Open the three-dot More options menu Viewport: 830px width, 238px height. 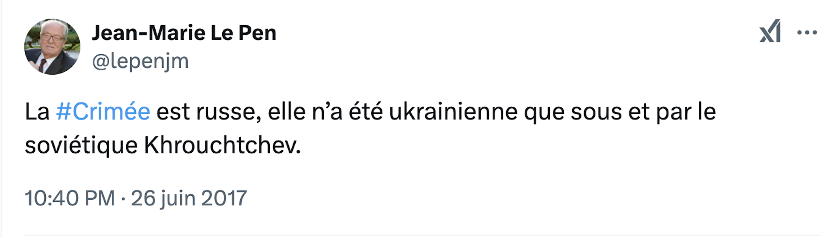coord(807,32)
